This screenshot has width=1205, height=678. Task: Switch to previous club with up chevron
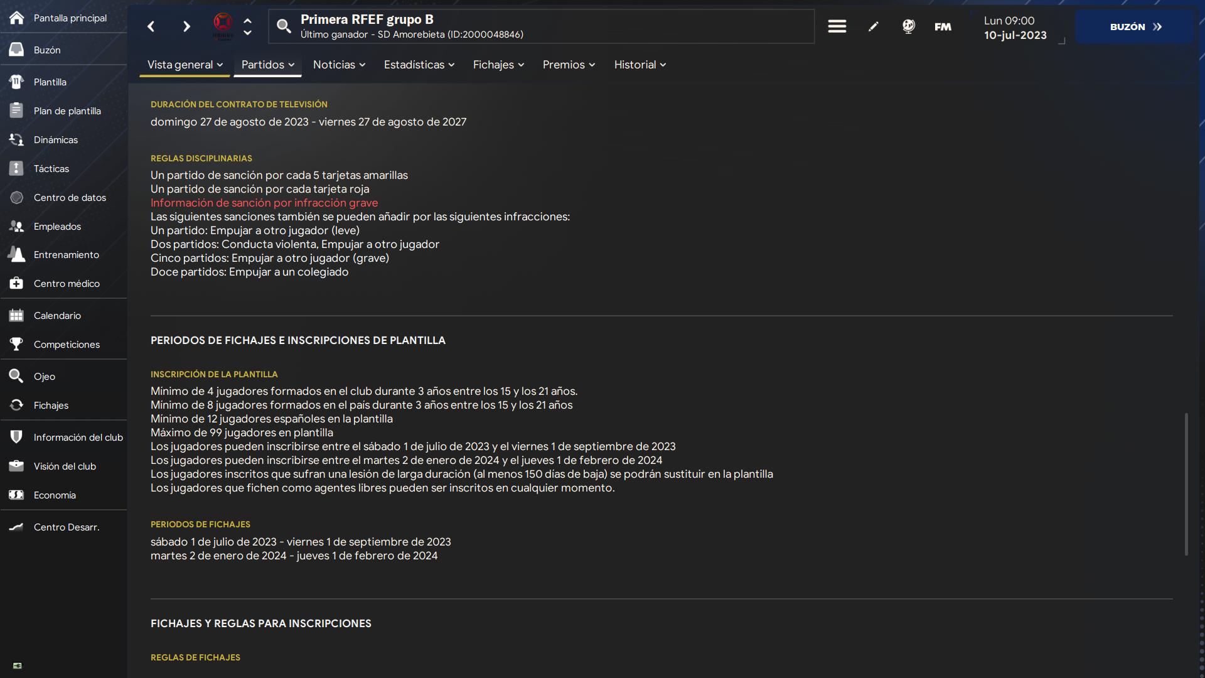click(x=247, y=20)
